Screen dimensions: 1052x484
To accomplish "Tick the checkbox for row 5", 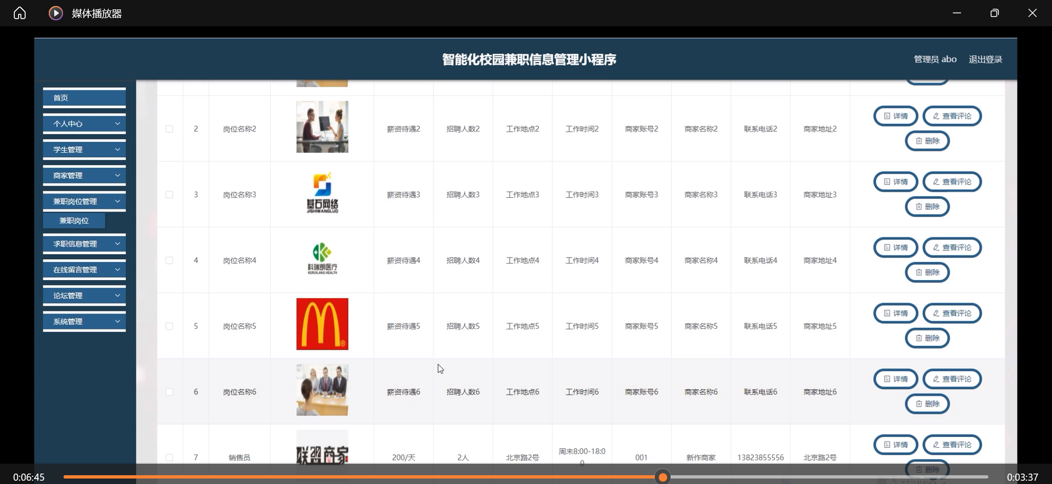I will tap(169, 326).
